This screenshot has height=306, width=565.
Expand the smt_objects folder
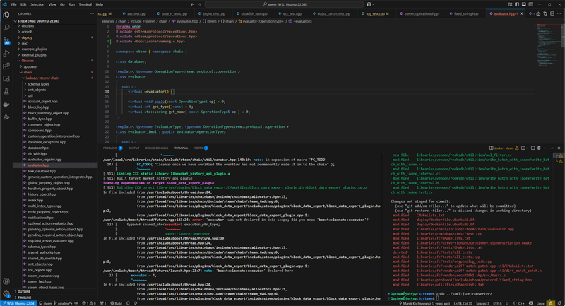click(55, 90)
